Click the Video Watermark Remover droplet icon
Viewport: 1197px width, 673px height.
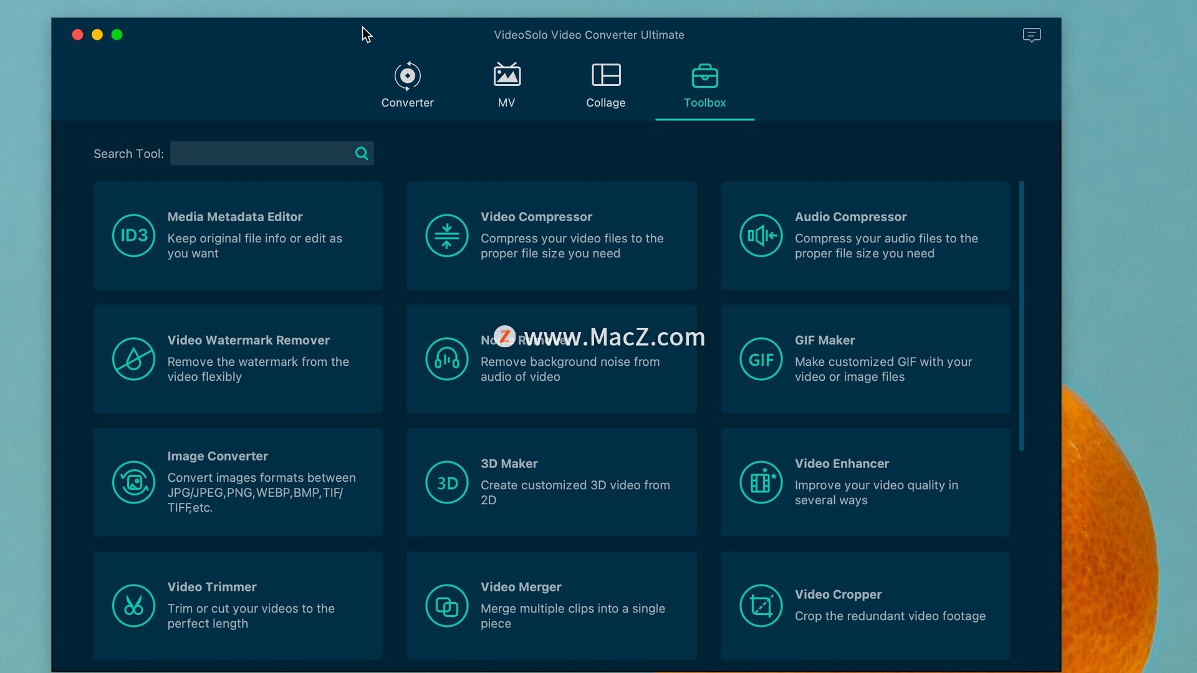tap(133, 359)
